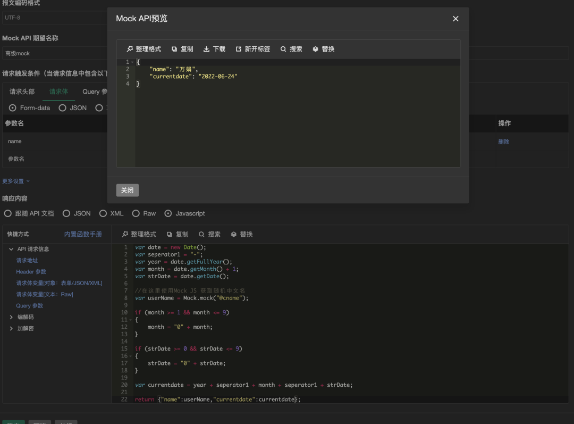The height and width of the screenshot is (424, 574).
Task: Search in the Javascript response editor
Action: pyautogui.click(x=210, y=234)
